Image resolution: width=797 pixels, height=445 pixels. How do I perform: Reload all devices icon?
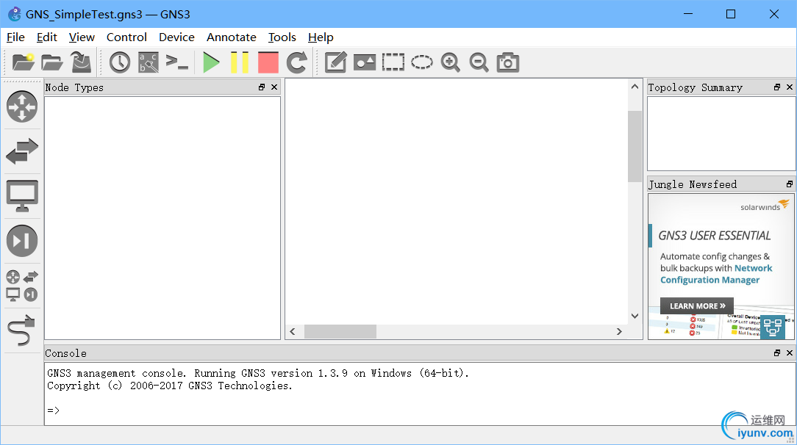coord(297,62)
